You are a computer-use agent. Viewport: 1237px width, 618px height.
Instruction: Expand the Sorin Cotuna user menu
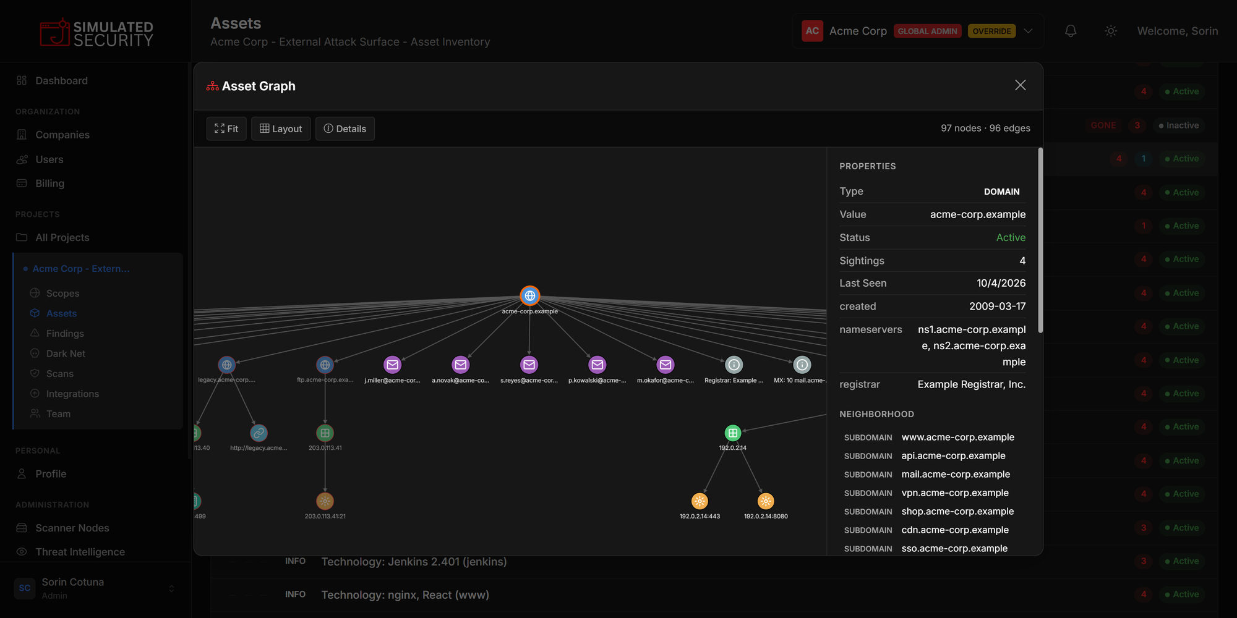click(x=95, y=588)
